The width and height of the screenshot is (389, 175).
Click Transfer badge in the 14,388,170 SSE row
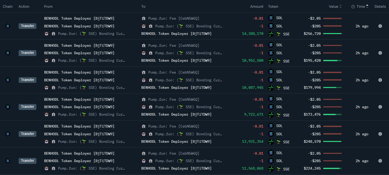point(27,26)
